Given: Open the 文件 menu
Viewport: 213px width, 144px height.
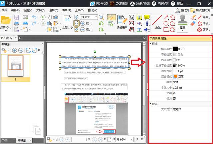Looking at the screenshot, I should coord(4,10).
